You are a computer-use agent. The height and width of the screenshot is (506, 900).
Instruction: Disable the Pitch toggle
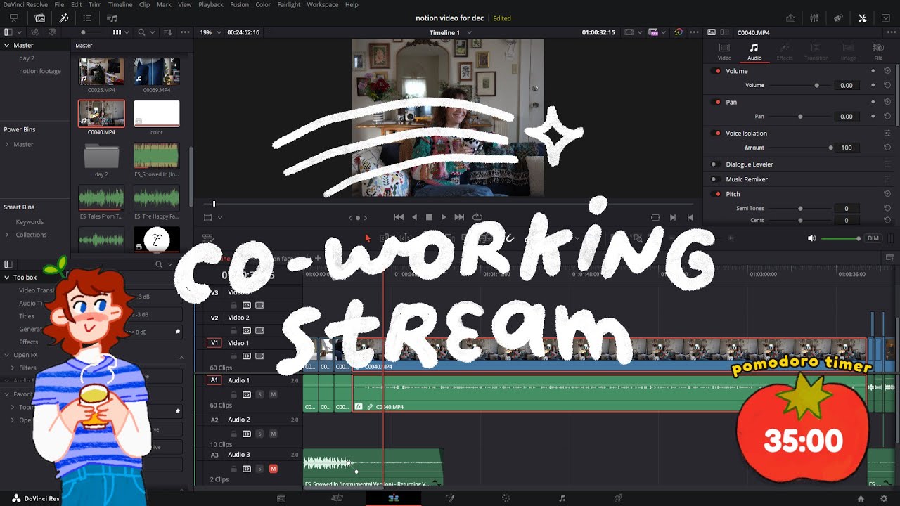coord(717,194)
